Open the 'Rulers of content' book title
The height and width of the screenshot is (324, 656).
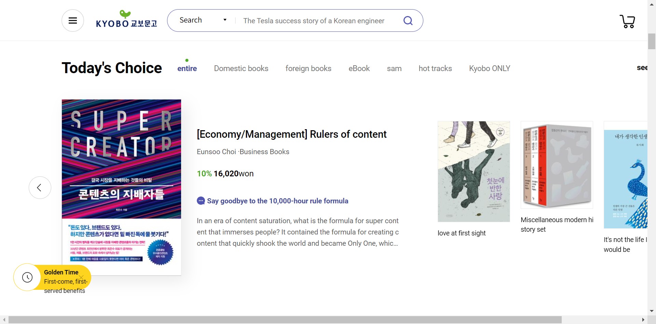(x=291, y=134)
